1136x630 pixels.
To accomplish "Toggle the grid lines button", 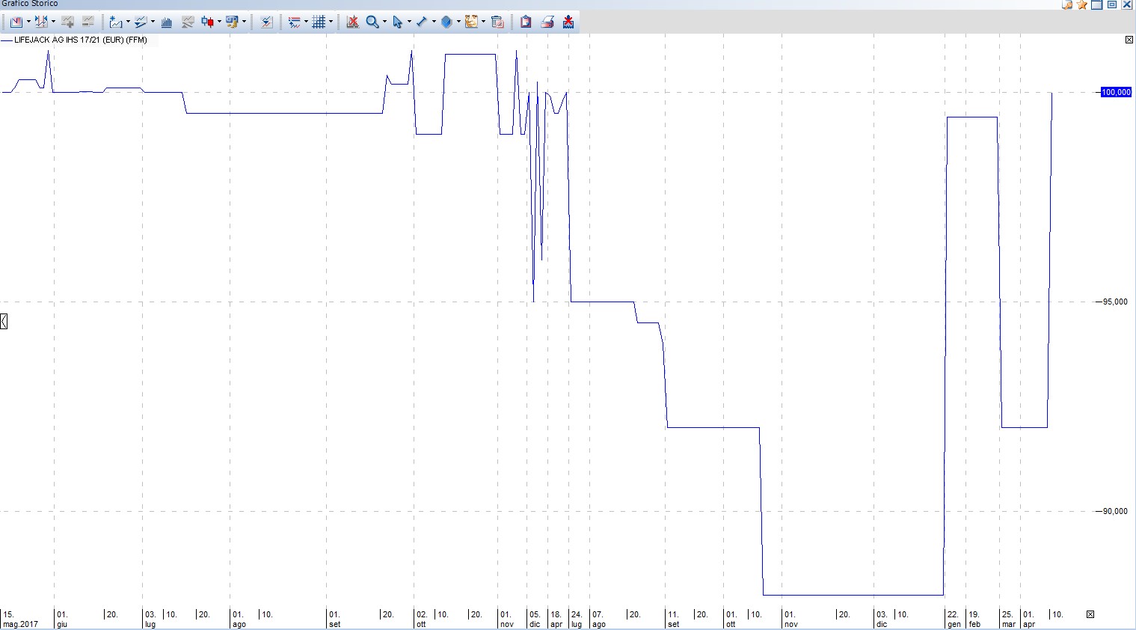I will (319, 22).
